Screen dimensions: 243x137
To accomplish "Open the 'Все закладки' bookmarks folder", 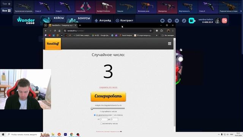I will click(x=167, y=35).
